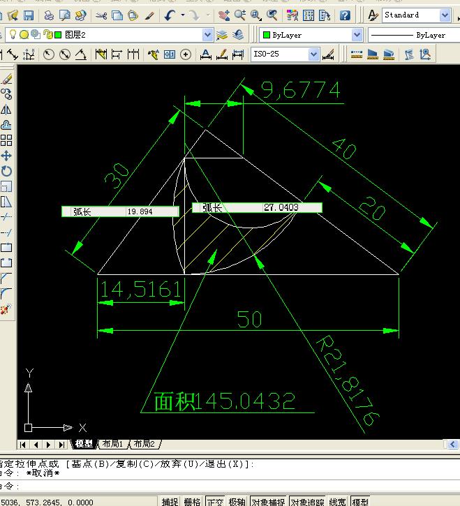Select the Mirror tool in left toolbar
This screenshot has width=460, height=506.
[x=6, y=110]
